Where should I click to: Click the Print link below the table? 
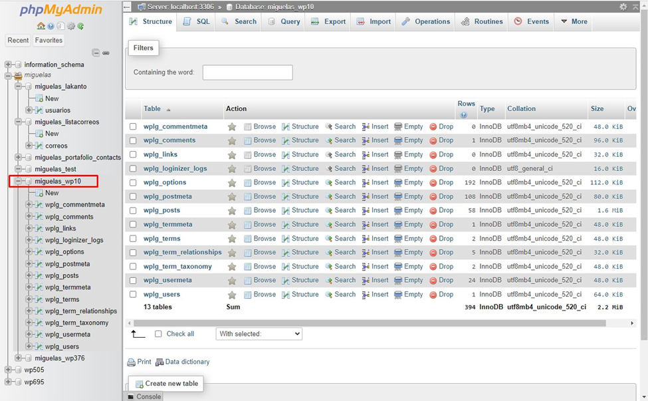click(140, 362)
